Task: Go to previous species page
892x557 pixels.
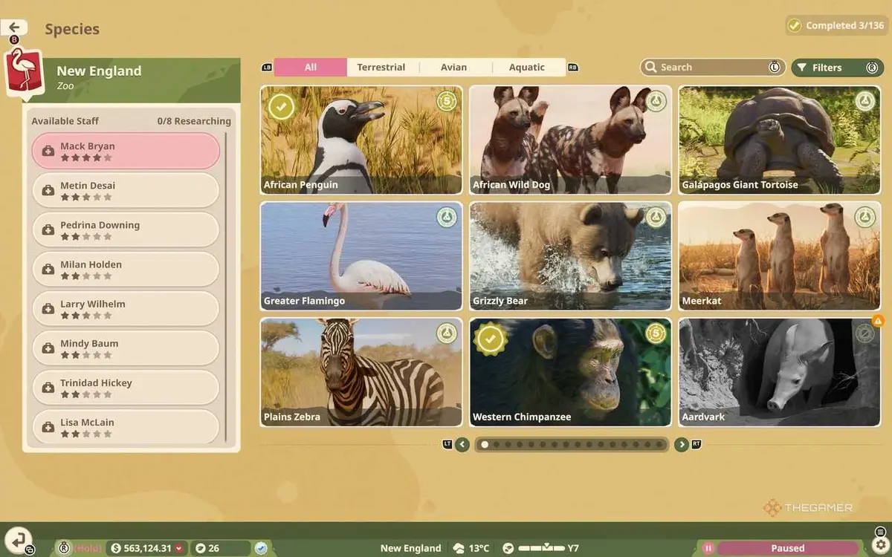Action: [x=462, y=445]
